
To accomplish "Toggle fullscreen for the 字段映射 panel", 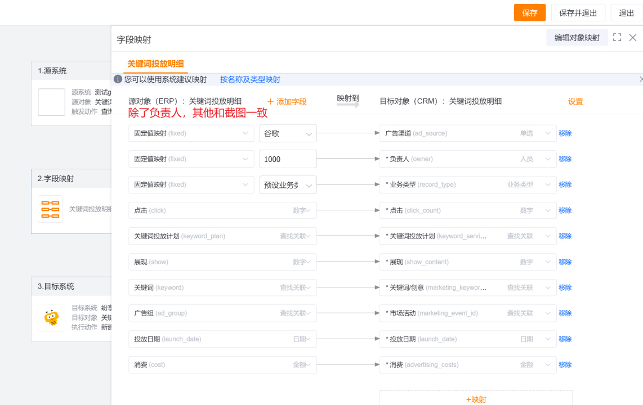I will 617,37.
